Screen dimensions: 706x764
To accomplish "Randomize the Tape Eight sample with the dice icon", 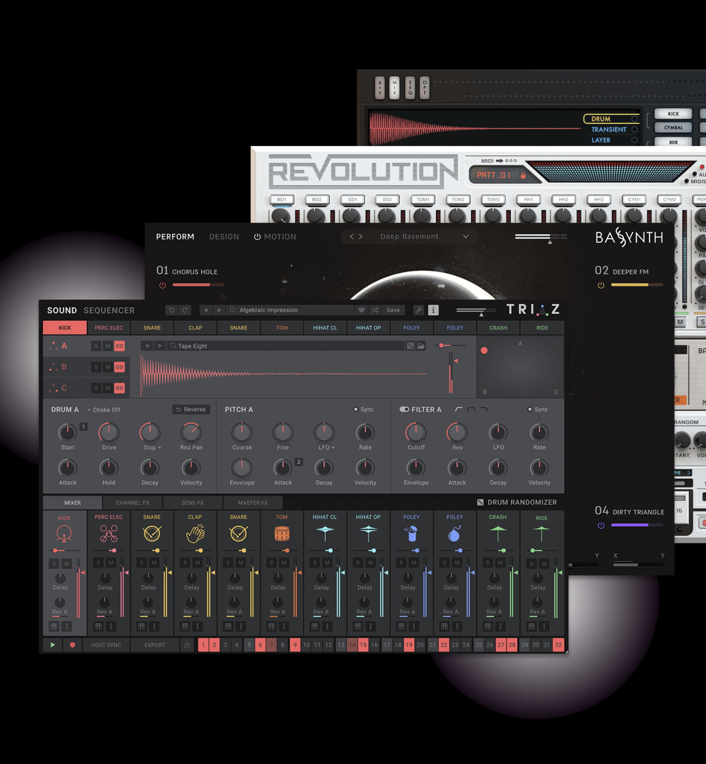I will tap(410, 346).
